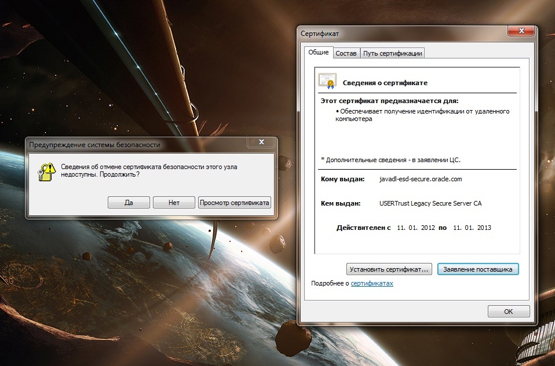Screen dimensions: 555x366
Task: Click the Сведения об отмене сертификата warning message
Action: (149, 171)
